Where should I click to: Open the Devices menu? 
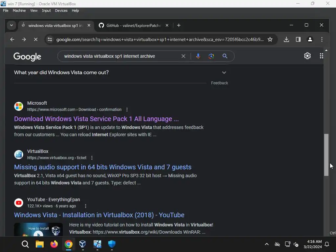point(61,10)
